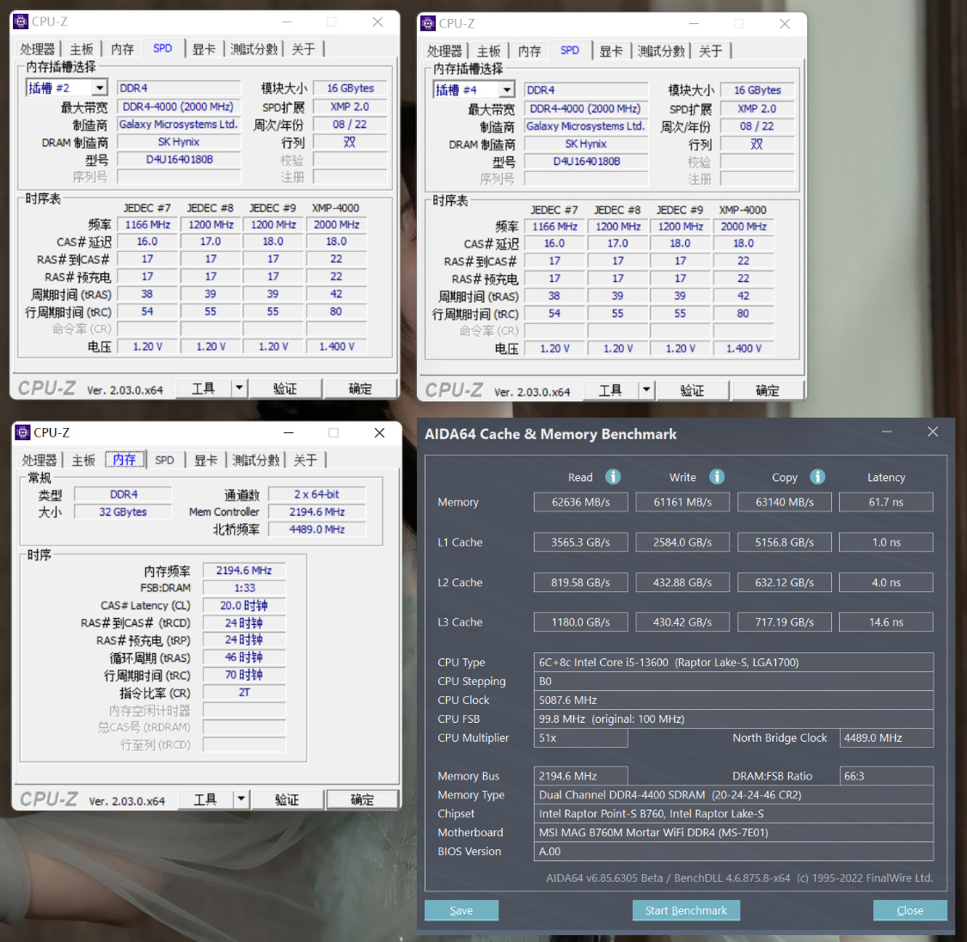Open SPD tab in memory CPU-Z window

164,460
